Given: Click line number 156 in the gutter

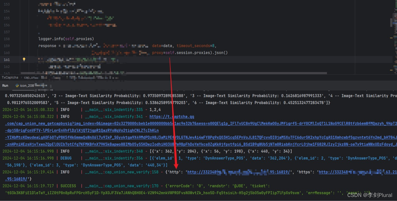Looking at the screenshot, I should tap(7, 25).
